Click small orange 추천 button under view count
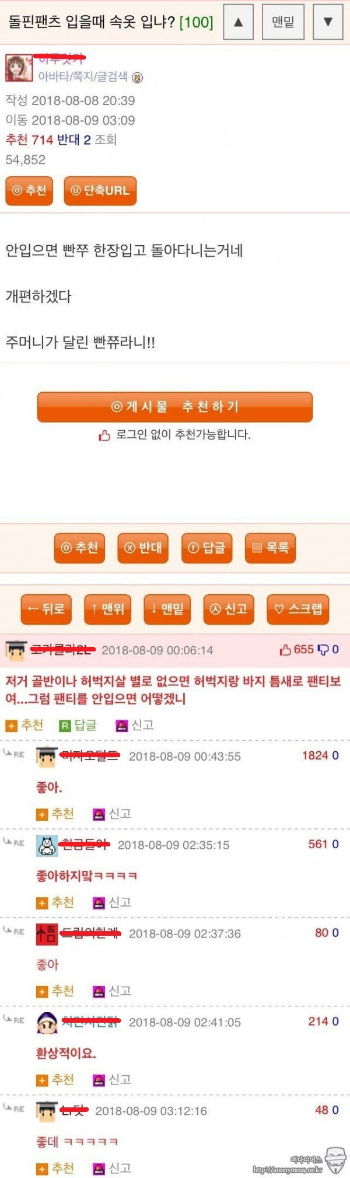 pyautogui.click(x=29, y=191)
